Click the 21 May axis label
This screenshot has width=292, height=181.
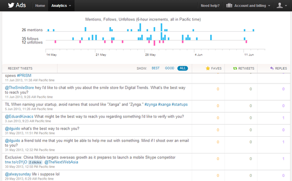click(101, 55)
